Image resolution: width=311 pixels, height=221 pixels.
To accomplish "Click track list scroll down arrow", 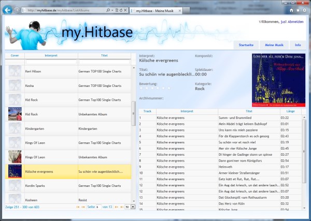I will 304,208.
